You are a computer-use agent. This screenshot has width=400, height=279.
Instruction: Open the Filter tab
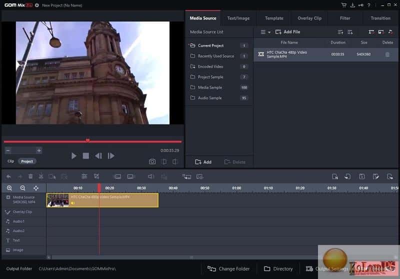click(345, 18)
